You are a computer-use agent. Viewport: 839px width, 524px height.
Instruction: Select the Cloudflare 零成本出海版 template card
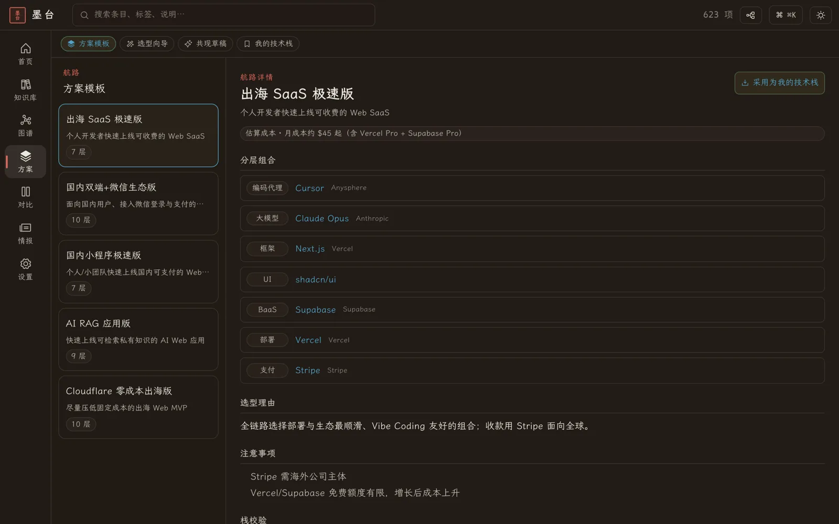tap(138, 407)
